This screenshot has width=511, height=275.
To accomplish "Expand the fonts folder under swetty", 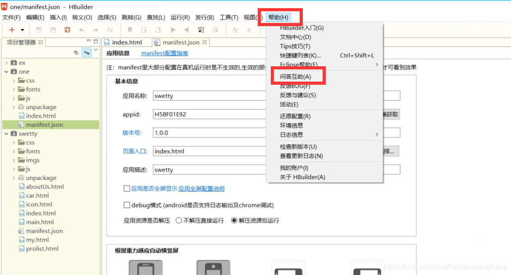I will click(14, 151).
